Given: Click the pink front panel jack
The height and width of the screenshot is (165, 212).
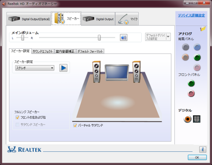Looking at the screenshot, I should 191,93.
